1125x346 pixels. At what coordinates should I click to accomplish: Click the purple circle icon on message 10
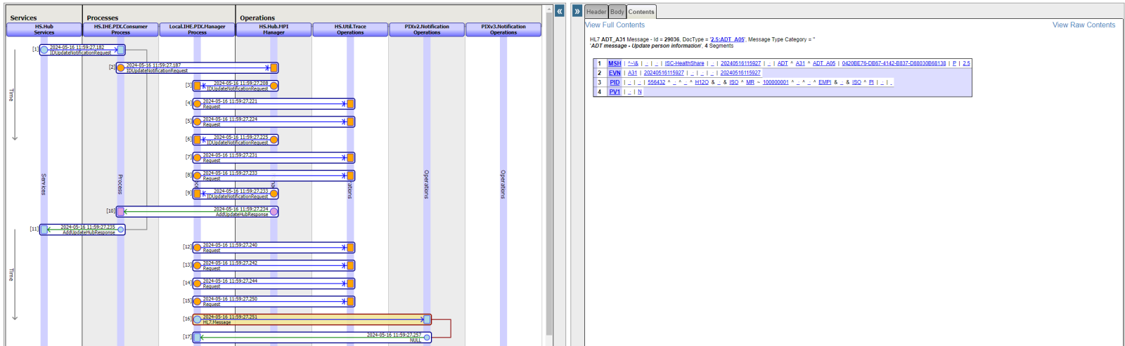(274, 211)
